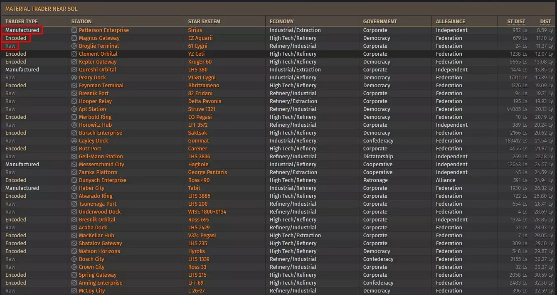Screen dimensions: 557x295
Task: Open the Spring Gateway station link
Action: coord(98,275)
